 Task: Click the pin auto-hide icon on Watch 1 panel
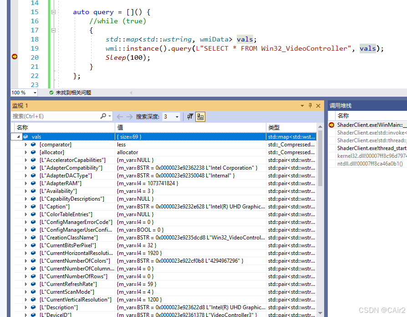tap(310, 105)
